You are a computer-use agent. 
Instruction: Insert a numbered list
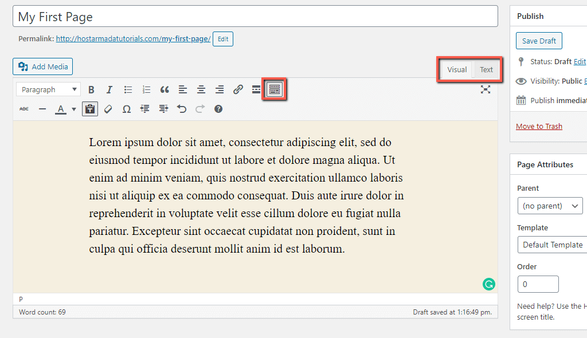pos(146,90)
